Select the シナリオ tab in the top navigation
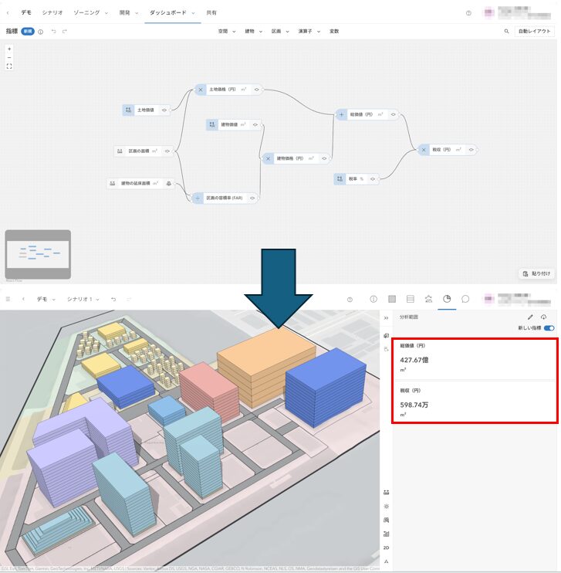 pyautogui.click(x=52, y=13)
